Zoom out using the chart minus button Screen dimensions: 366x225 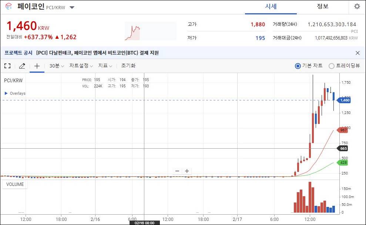177,171
